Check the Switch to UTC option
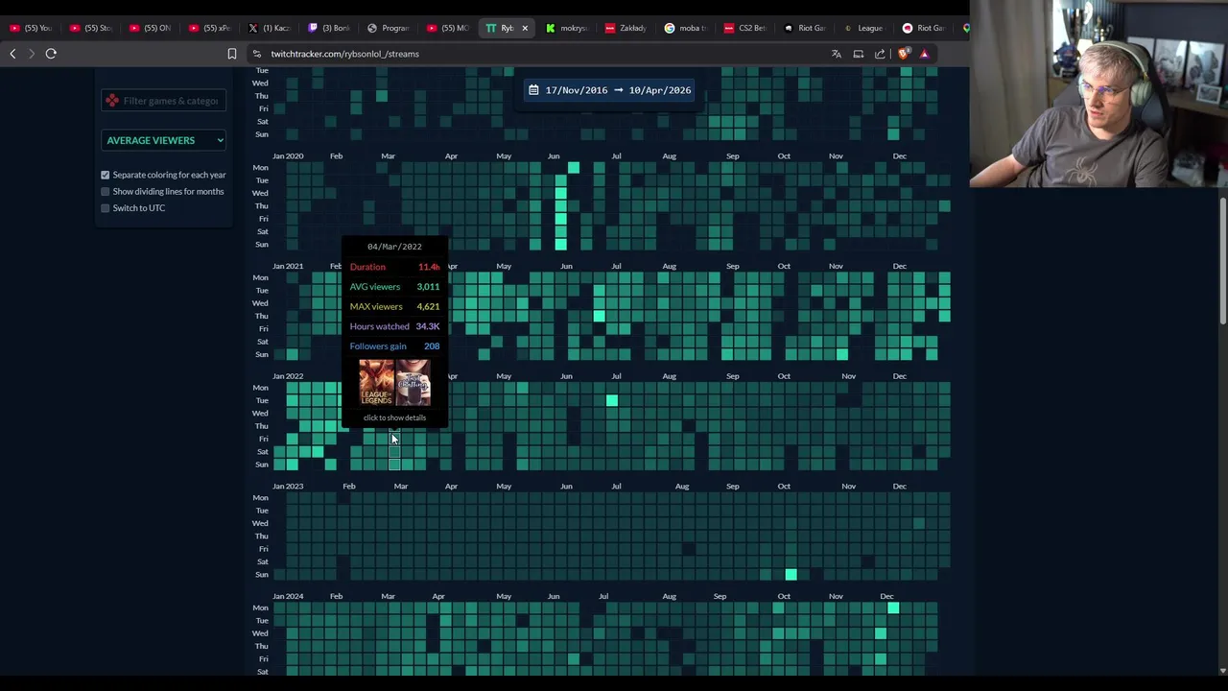1228x691 pixels. tap(106, 207)
